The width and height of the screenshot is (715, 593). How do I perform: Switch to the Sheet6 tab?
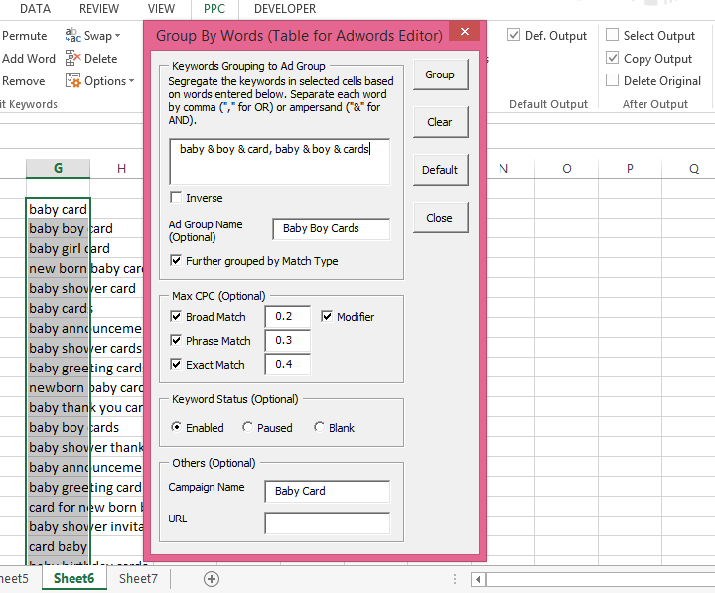(x=73, y=578)
